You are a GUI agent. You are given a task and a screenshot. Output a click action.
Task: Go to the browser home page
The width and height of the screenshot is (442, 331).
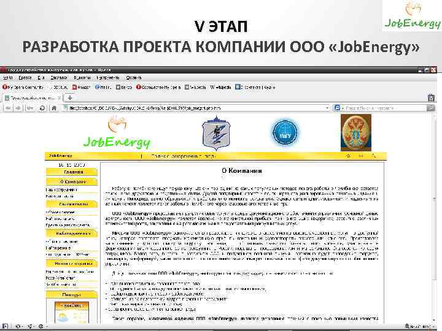(x=54, y=108)
